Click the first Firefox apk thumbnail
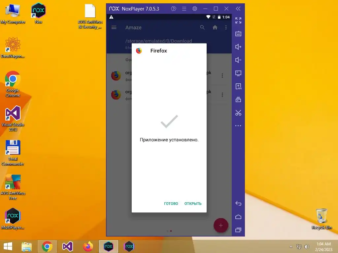Viewport: 338px width, 253px height. (116, 75)
